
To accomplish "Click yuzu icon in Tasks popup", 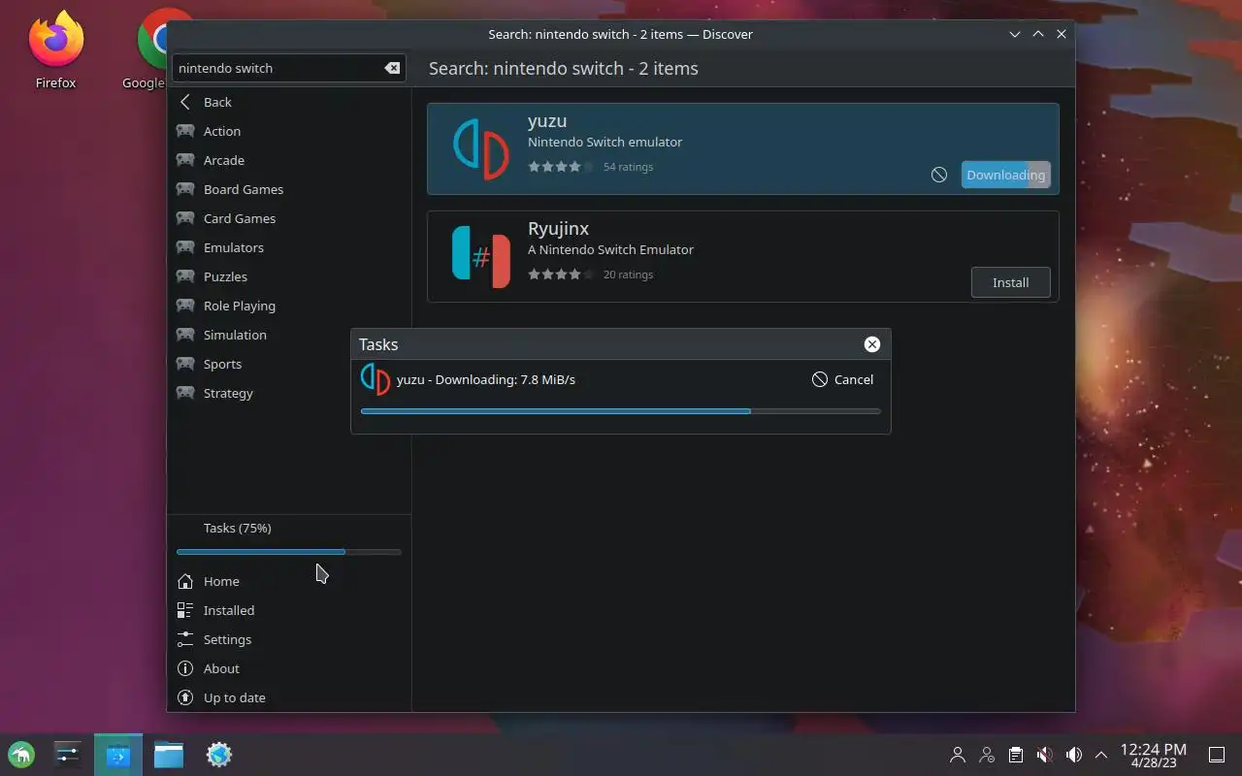I will [375, 379].
